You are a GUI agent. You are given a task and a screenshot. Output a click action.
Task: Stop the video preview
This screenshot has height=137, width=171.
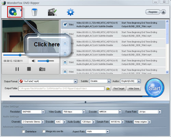(29, 69)
